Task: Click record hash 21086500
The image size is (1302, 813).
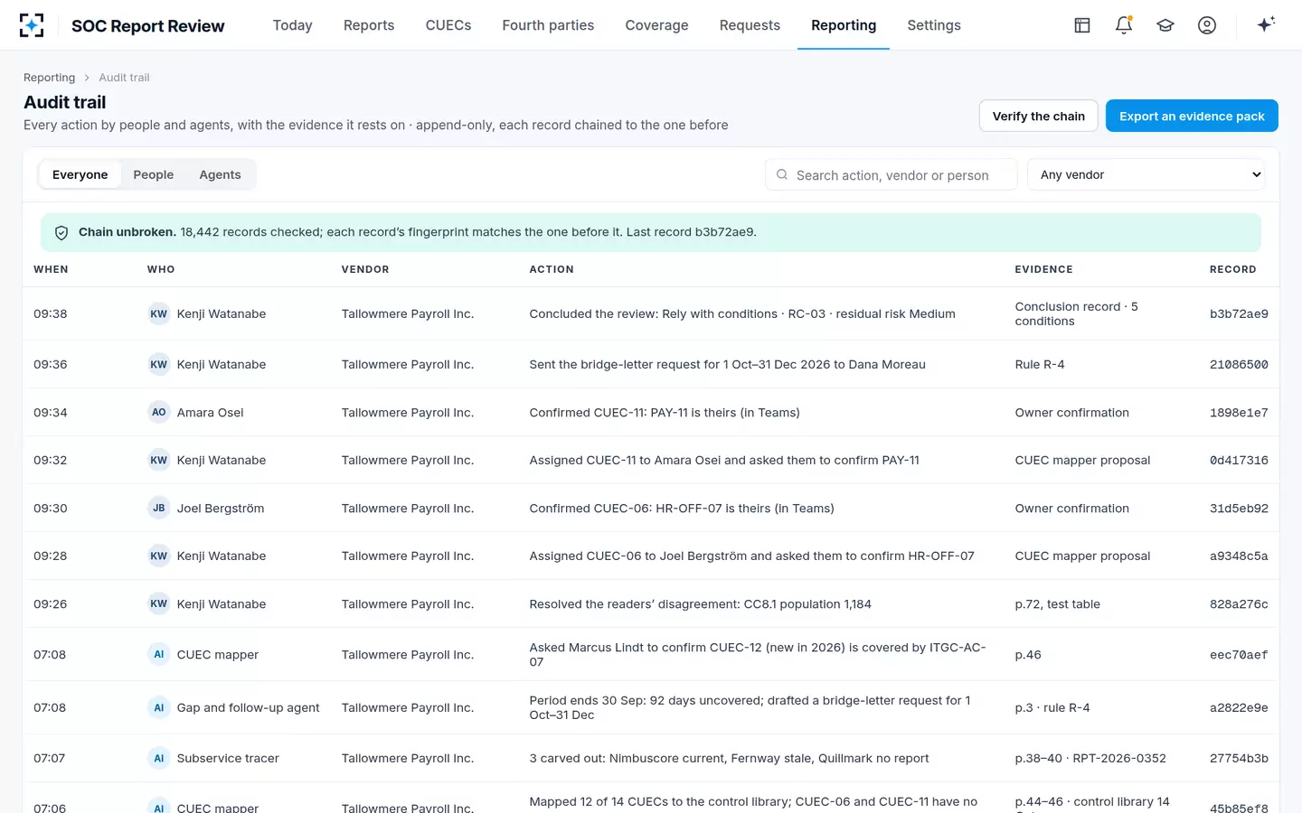Action: click(1239, 364)
